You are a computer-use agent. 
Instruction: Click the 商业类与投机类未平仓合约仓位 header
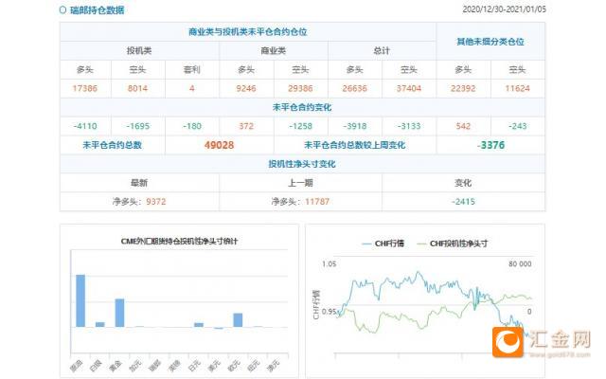pos(248,31)
